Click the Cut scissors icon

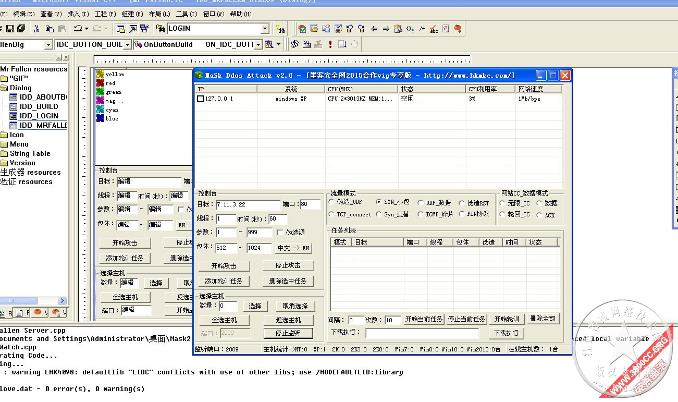point(37,29)
